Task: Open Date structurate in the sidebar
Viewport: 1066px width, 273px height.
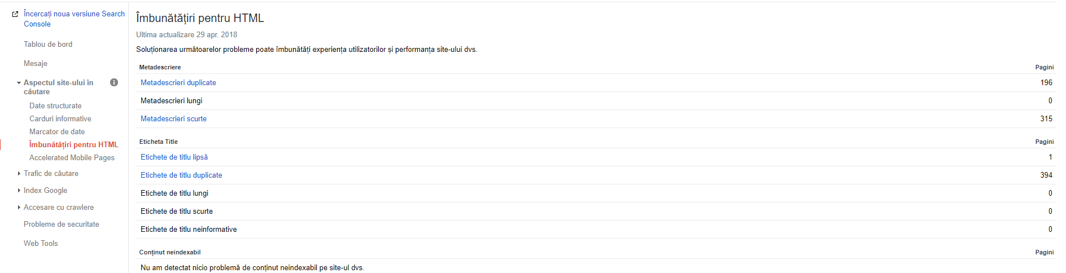Action: 55,106
